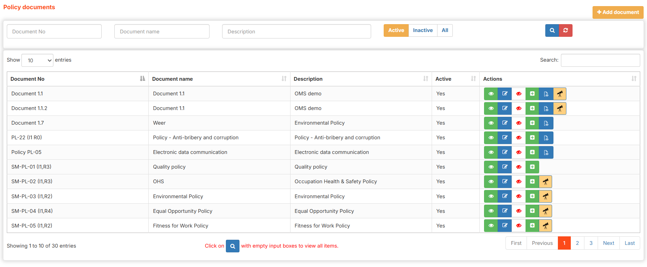Edit the Document 1.1.2 row
Image resolution: width=647 pixels, height=267 pixels.
tap(505, 108)
